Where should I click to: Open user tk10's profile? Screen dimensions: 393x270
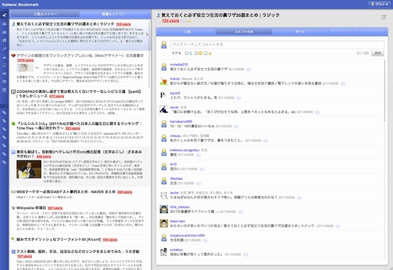pyautogui.click(x=173, y=164)
